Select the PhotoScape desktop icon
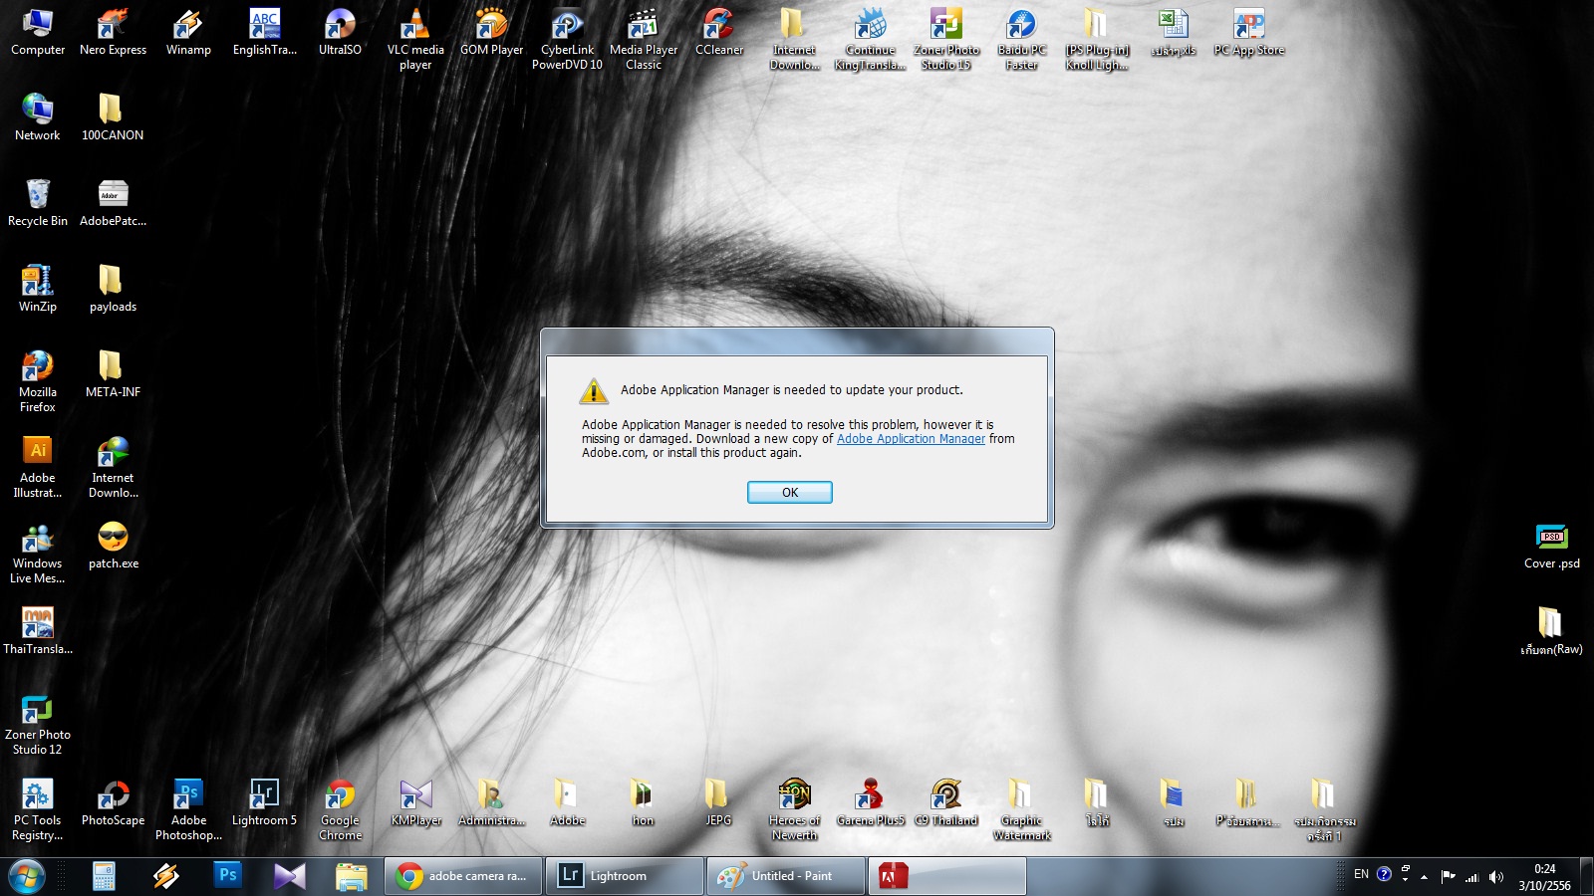1594x896 pixels. pyautogui.click(x=113, y=801)
